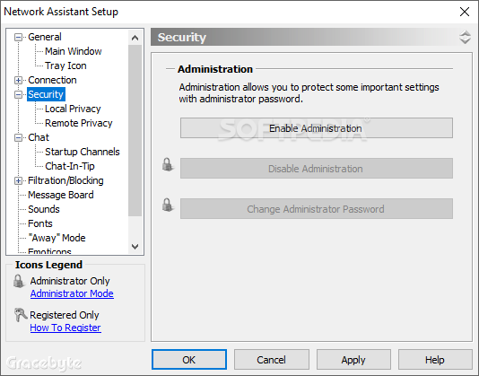Click the Enable Administration button

(316, 128)
